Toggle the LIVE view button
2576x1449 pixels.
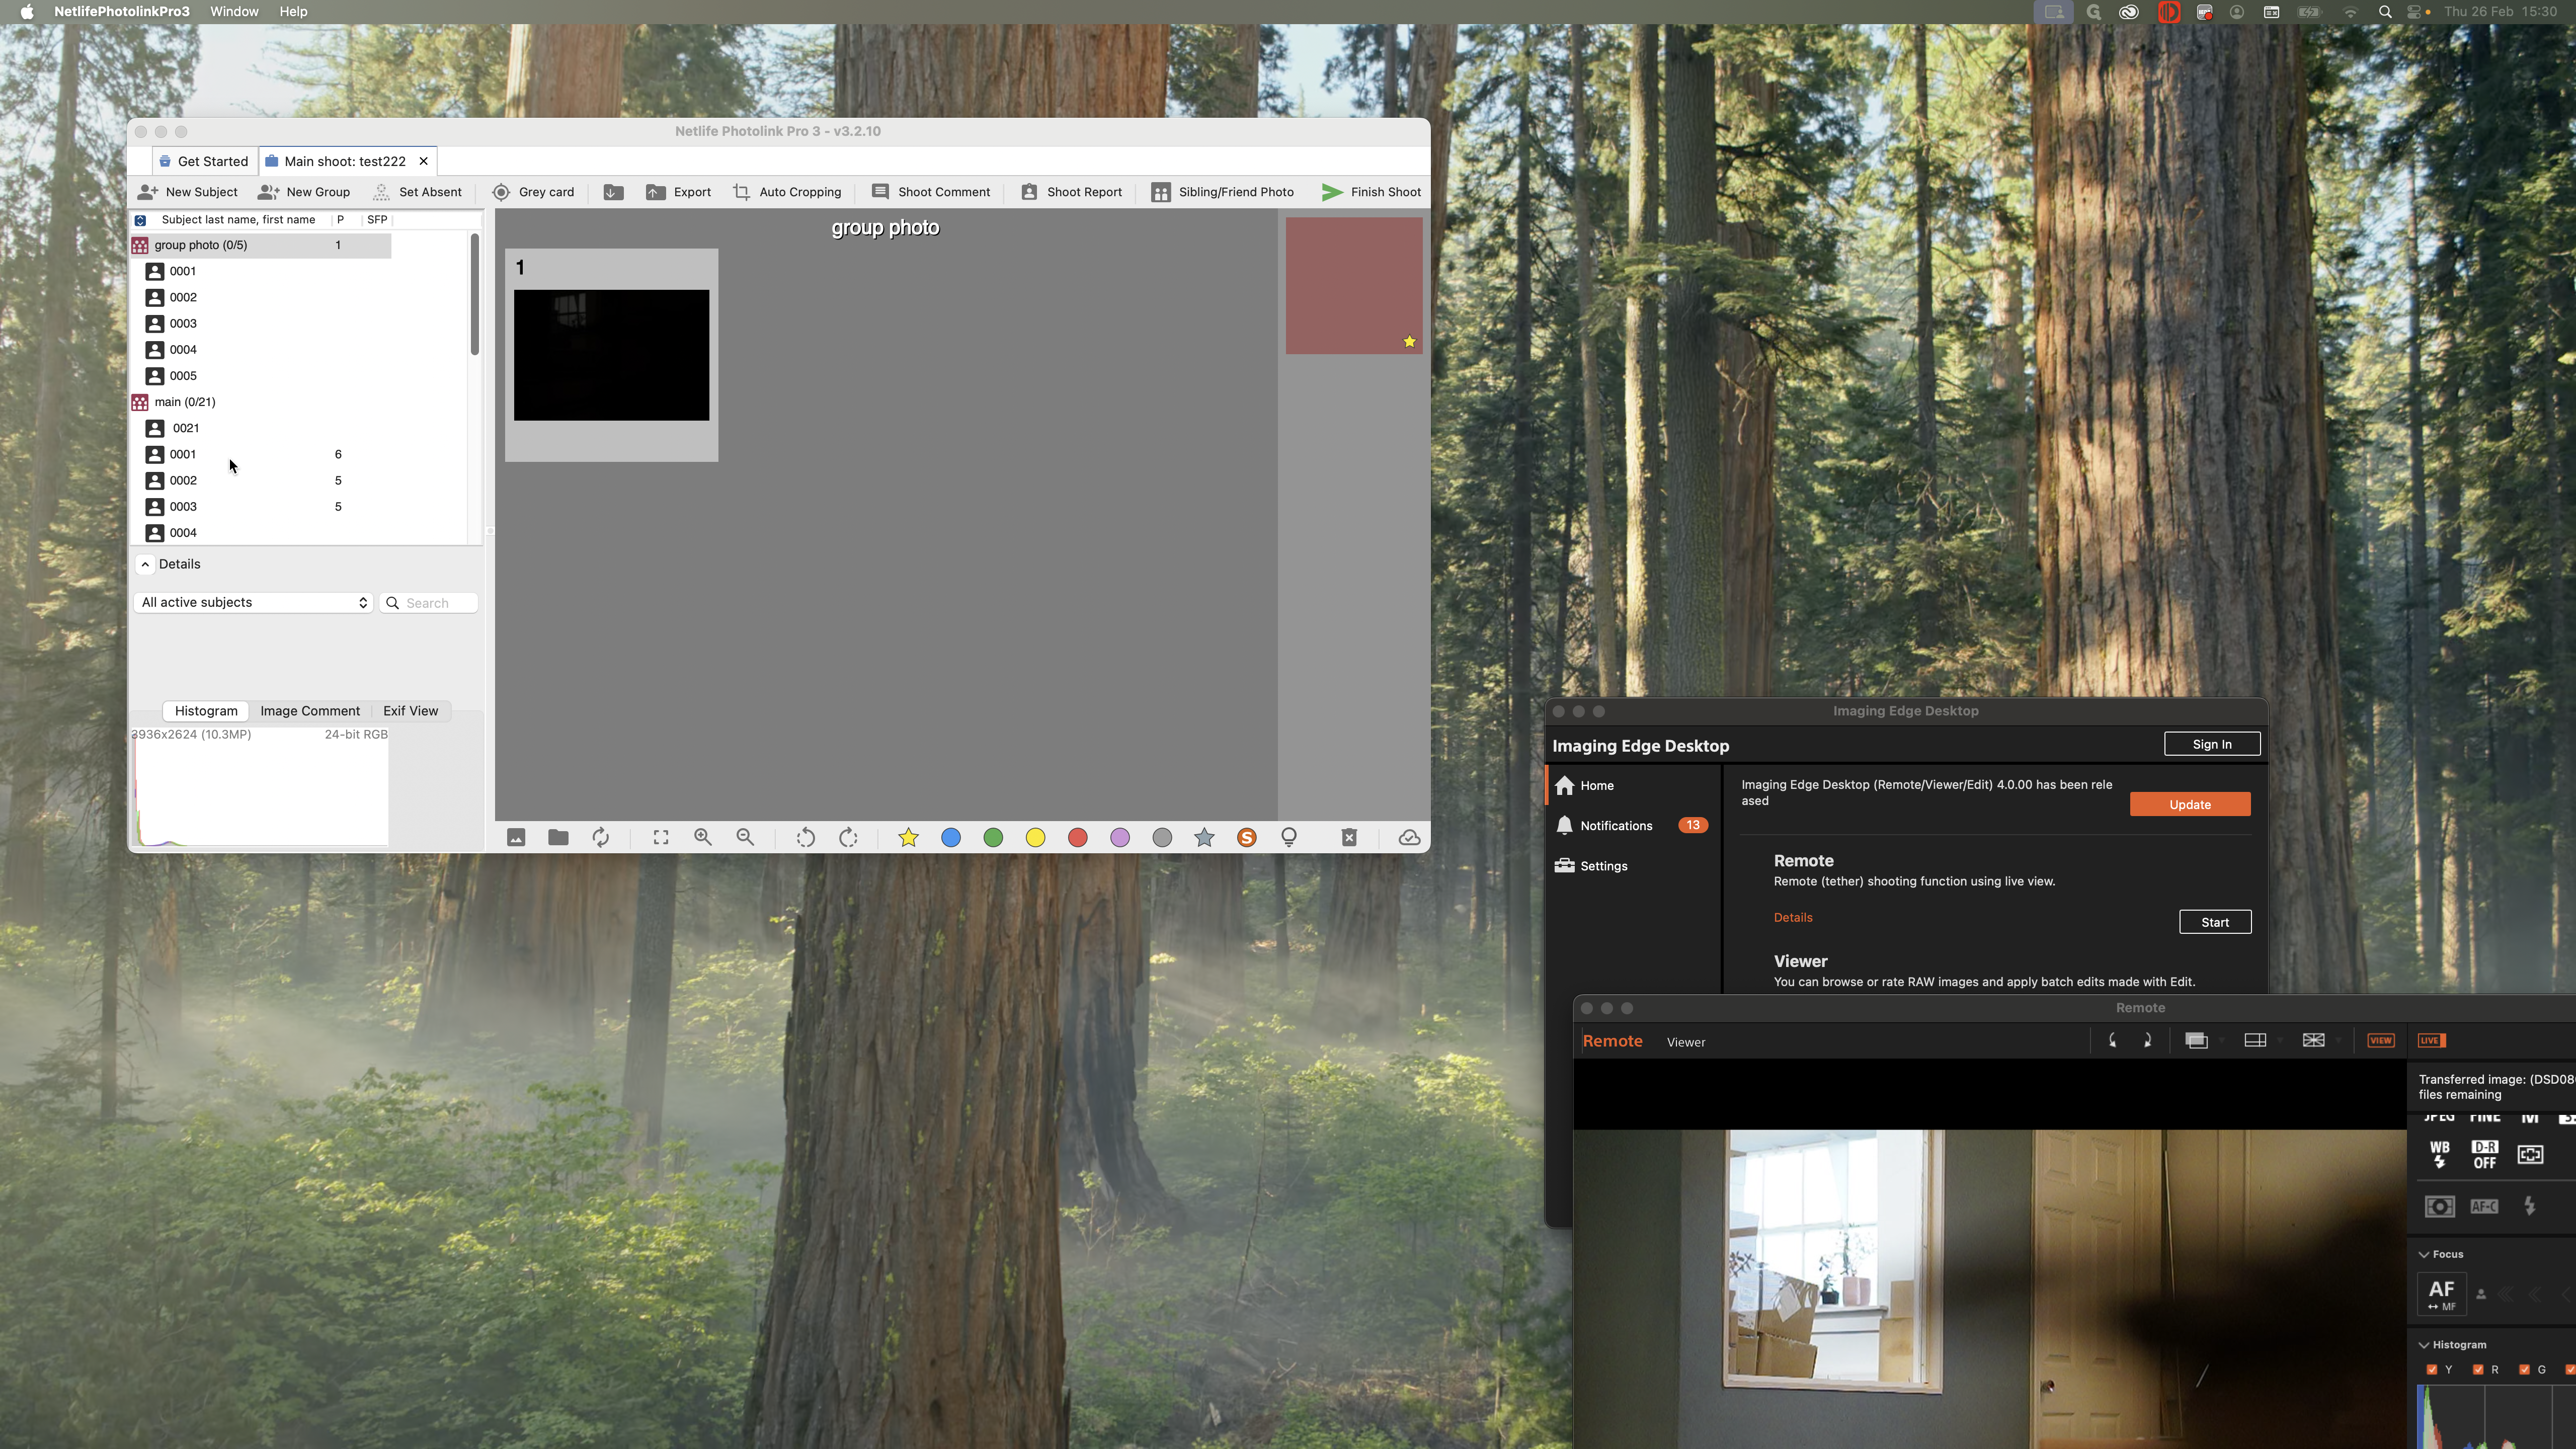(x=2431, y=1041)
